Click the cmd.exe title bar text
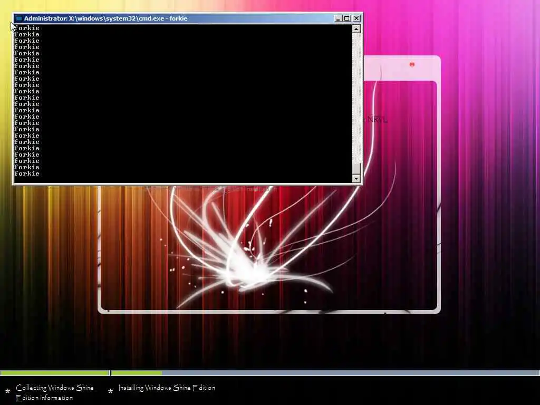540x405 pixels. click(x=105, y=18)
